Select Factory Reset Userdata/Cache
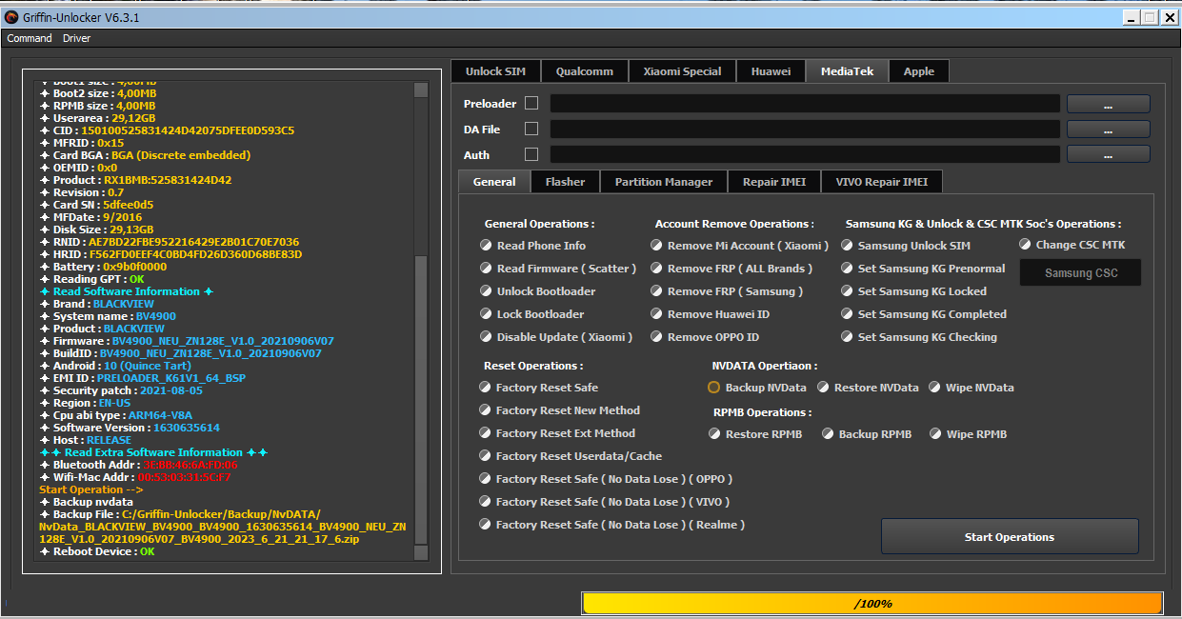The image size is (1182, 619). (571, 456)
